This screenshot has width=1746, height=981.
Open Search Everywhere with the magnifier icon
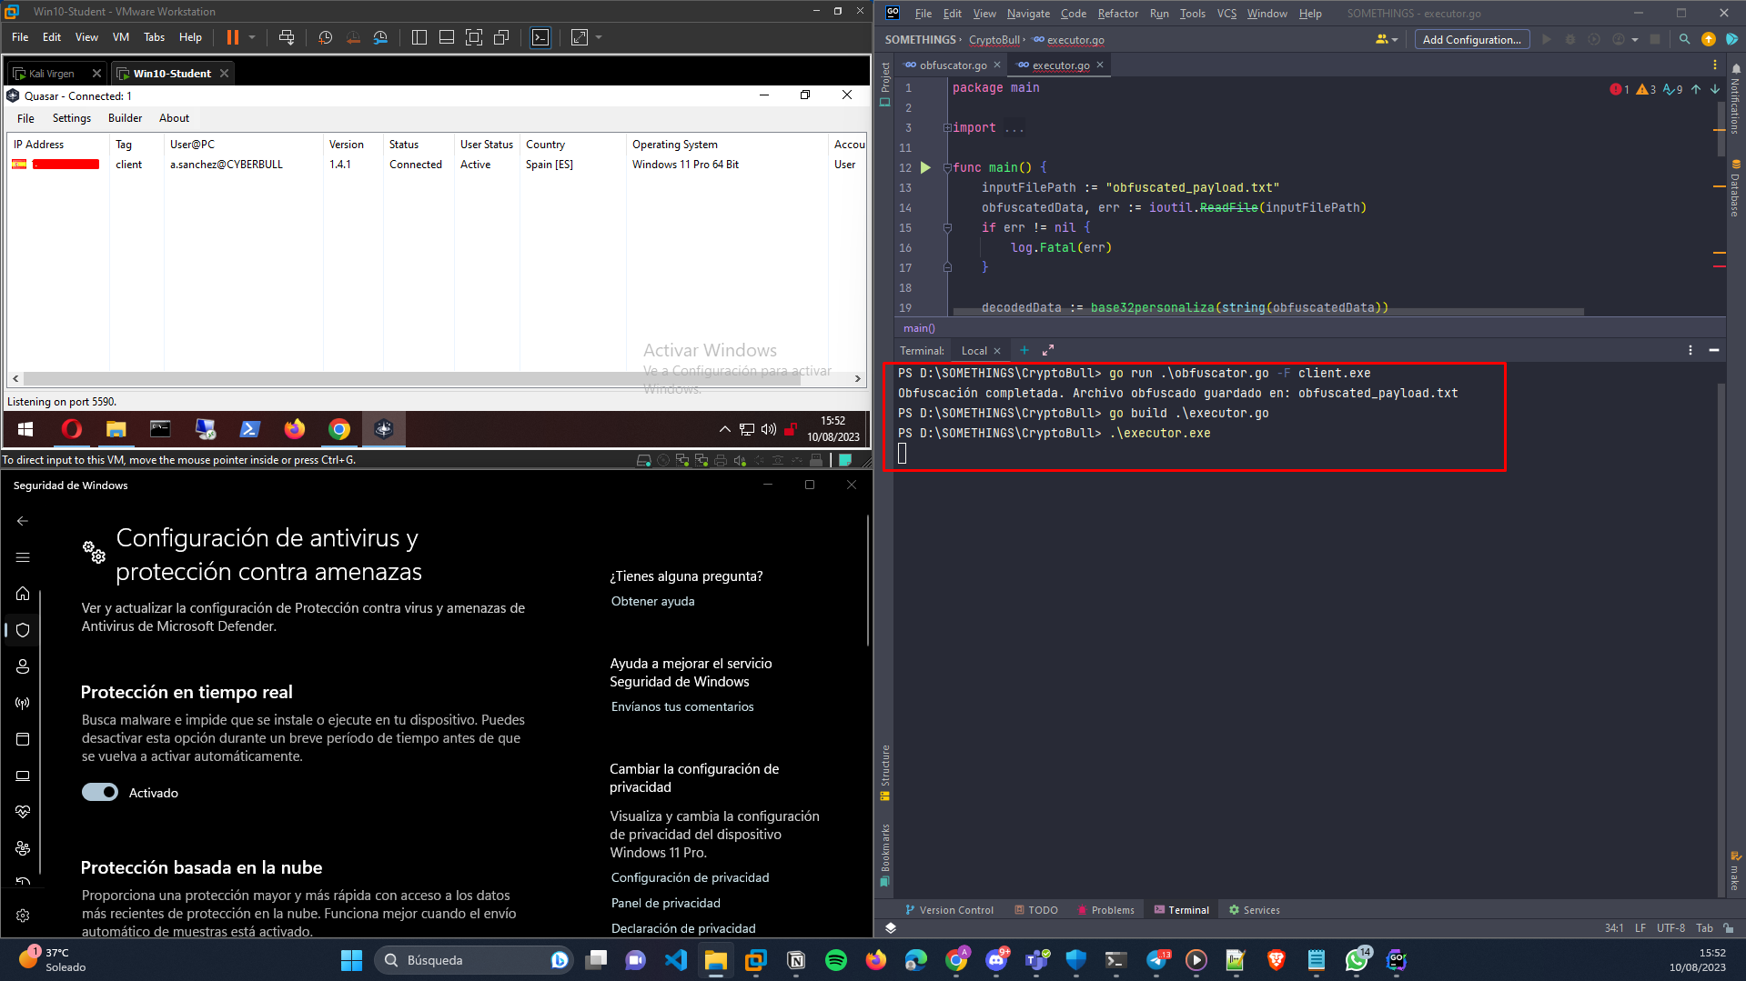[x=1684, y=39]
